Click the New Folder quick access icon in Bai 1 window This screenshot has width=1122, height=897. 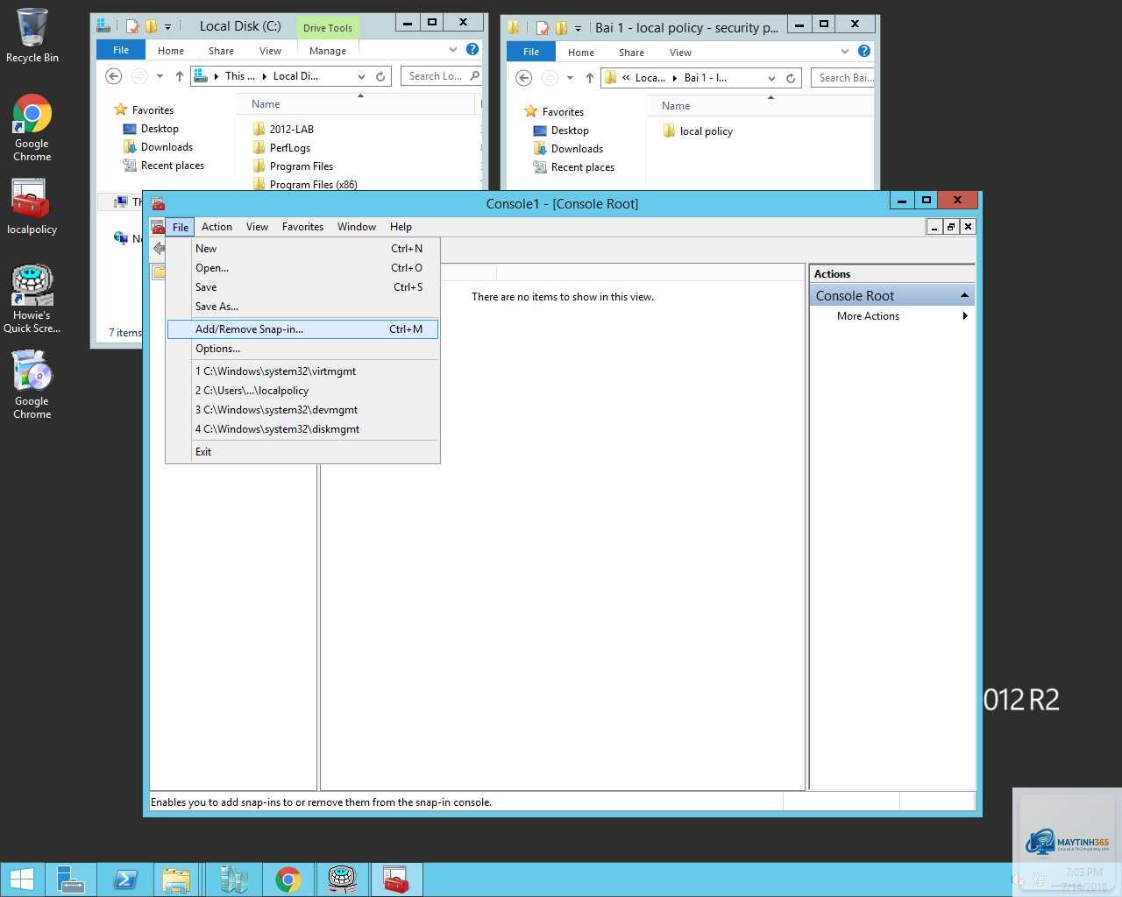561,28
